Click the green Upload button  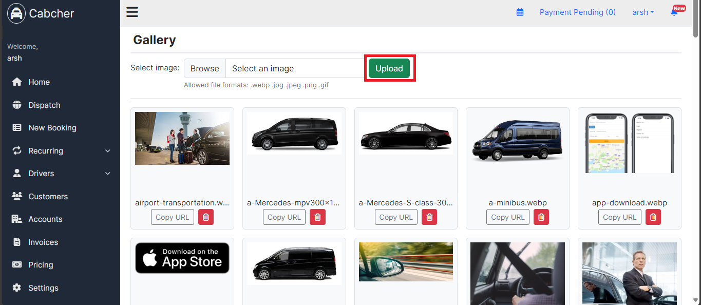click(389, 68)
